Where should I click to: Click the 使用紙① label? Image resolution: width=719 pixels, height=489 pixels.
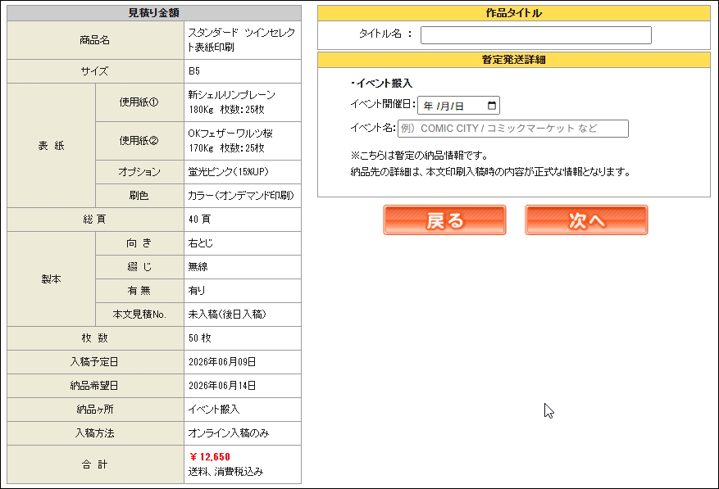139,102
